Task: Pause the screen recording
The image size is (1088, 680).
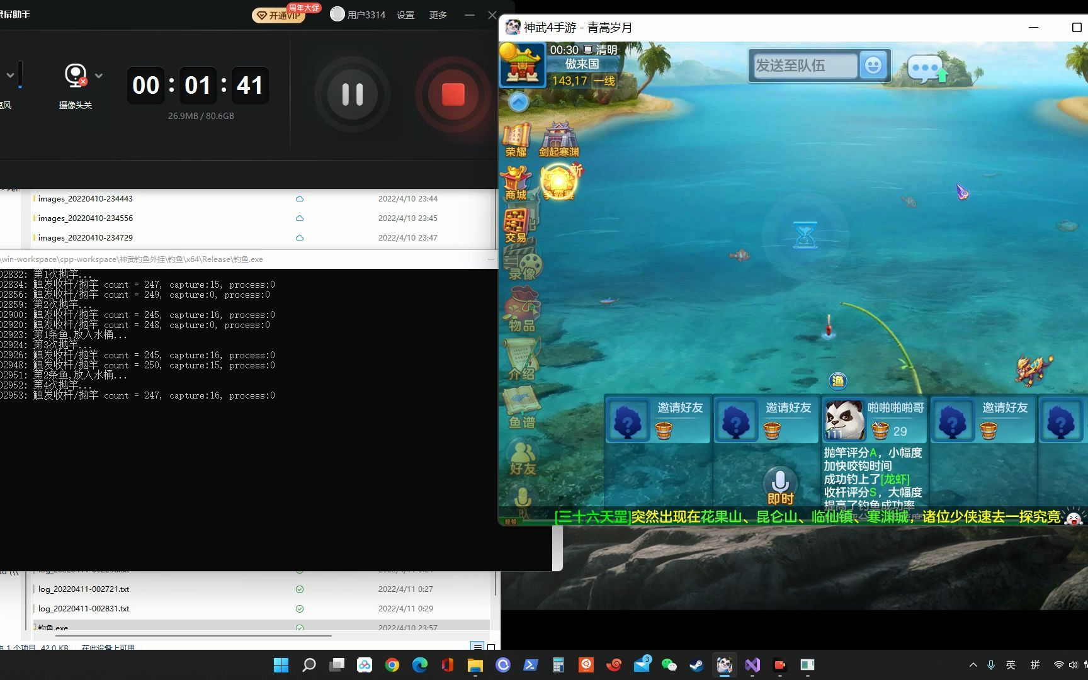Action: tap(352, 94)
